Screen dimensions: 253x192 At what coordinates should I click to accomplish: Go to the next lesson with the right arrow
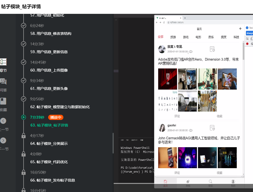click(x=3, y=140)
